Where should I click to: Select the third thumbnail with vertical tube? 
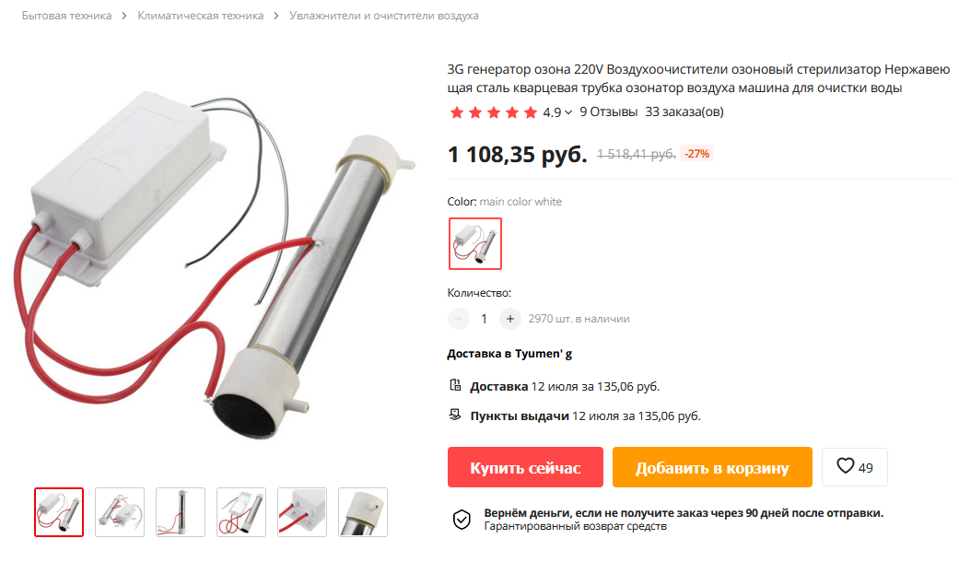(x=181, y=512)
